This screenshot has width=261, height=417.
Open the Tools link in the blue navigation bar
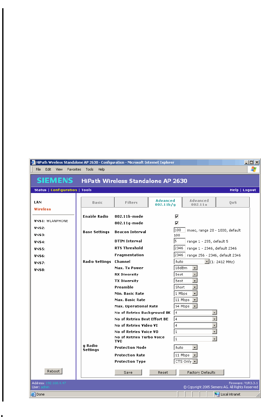pyautogui.click(x=87, y=190)
